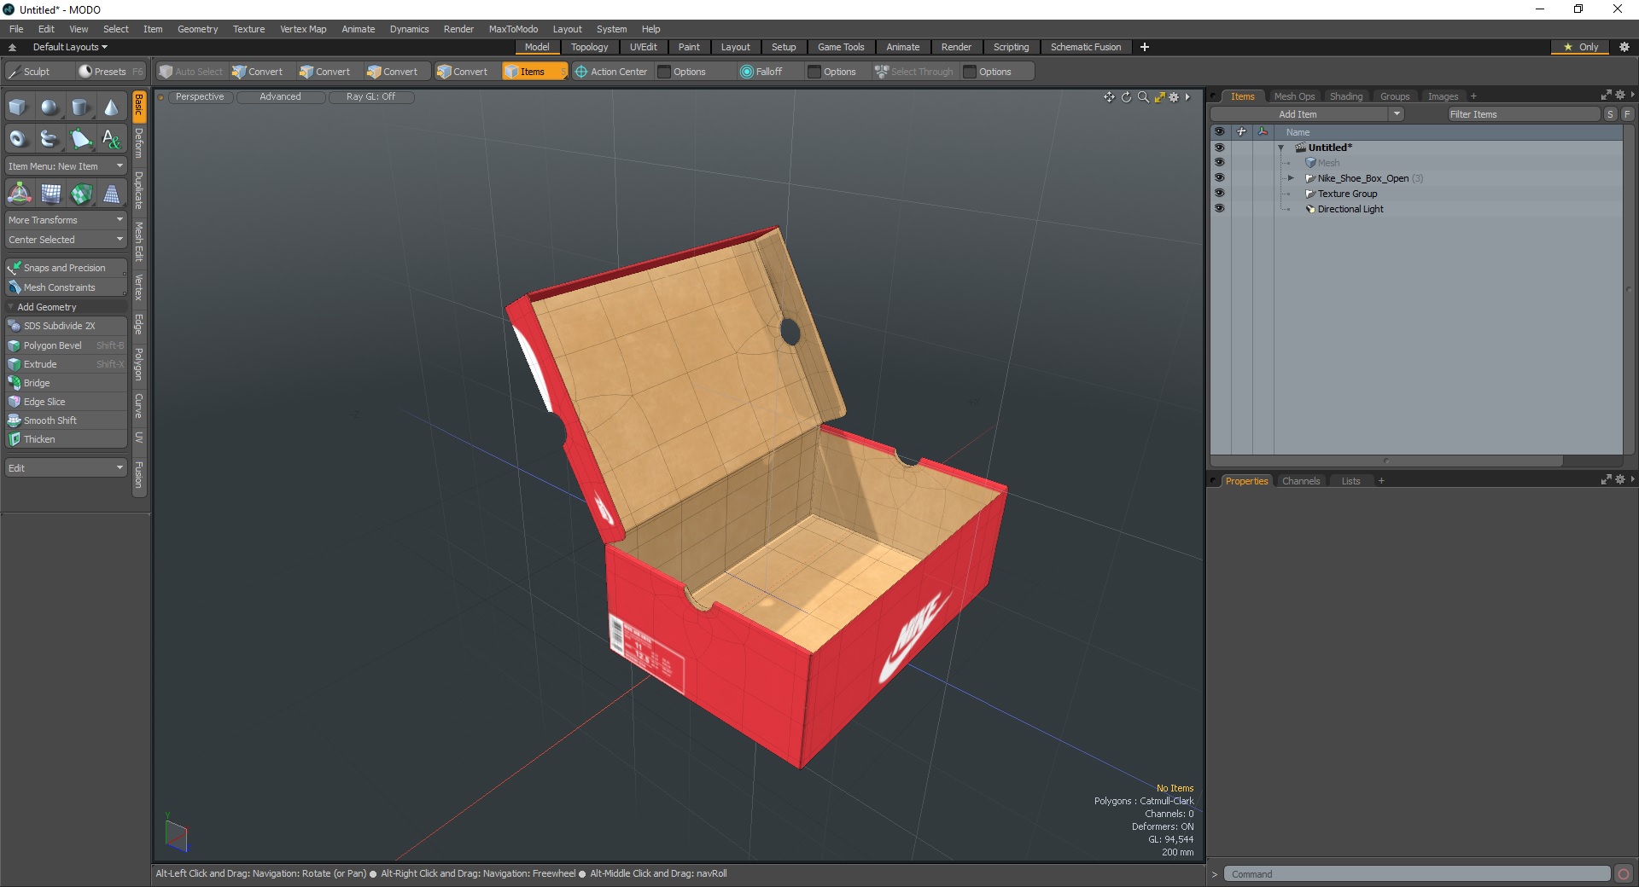Click the Polygon Bevel tool

click(66, 345)
